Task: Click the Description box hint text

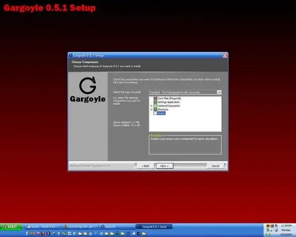Action: [x=185, y=139]
